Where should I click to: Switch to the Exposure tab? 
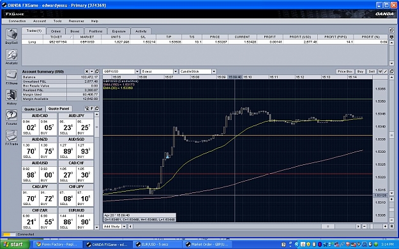pyautogui.click(x=119, y=31)
